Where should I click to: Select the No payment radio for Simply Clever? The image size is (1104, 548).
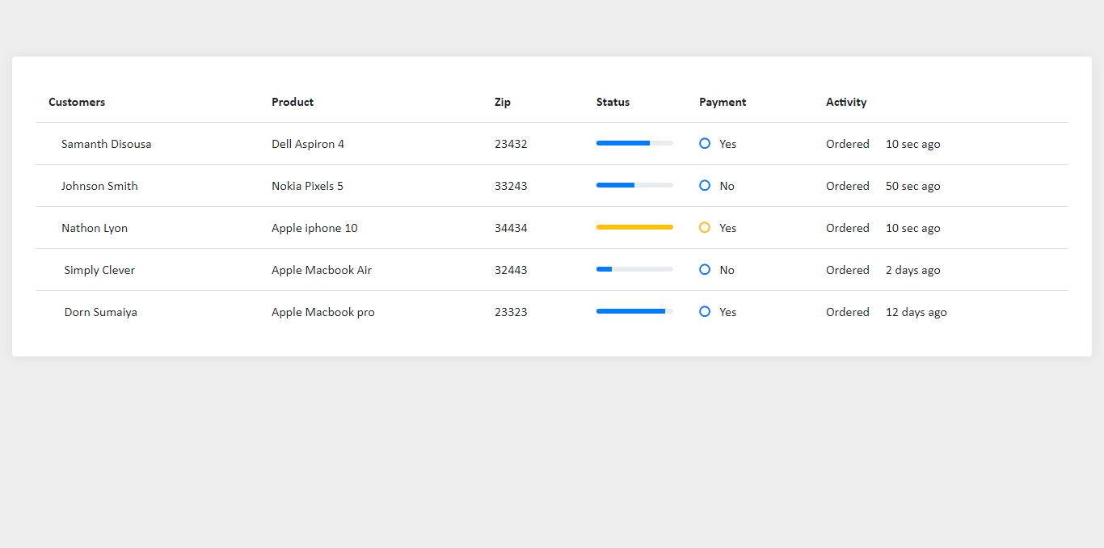click(x=705, y=269)
